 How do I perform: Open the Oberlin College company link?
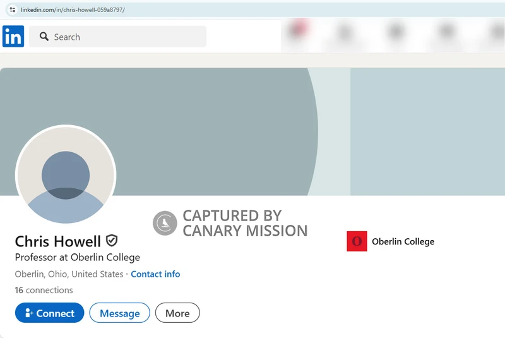point(403,241)
